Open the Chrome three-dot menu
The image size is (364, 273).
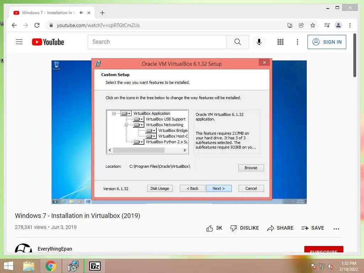click(x=350, y=25)
